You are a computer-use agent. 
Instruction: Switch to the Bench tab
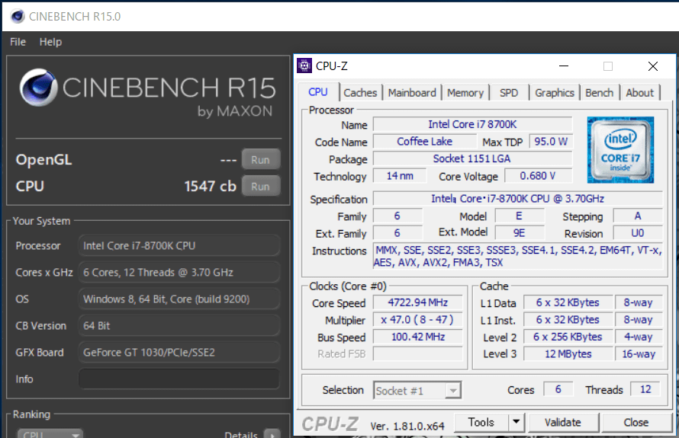600,92
